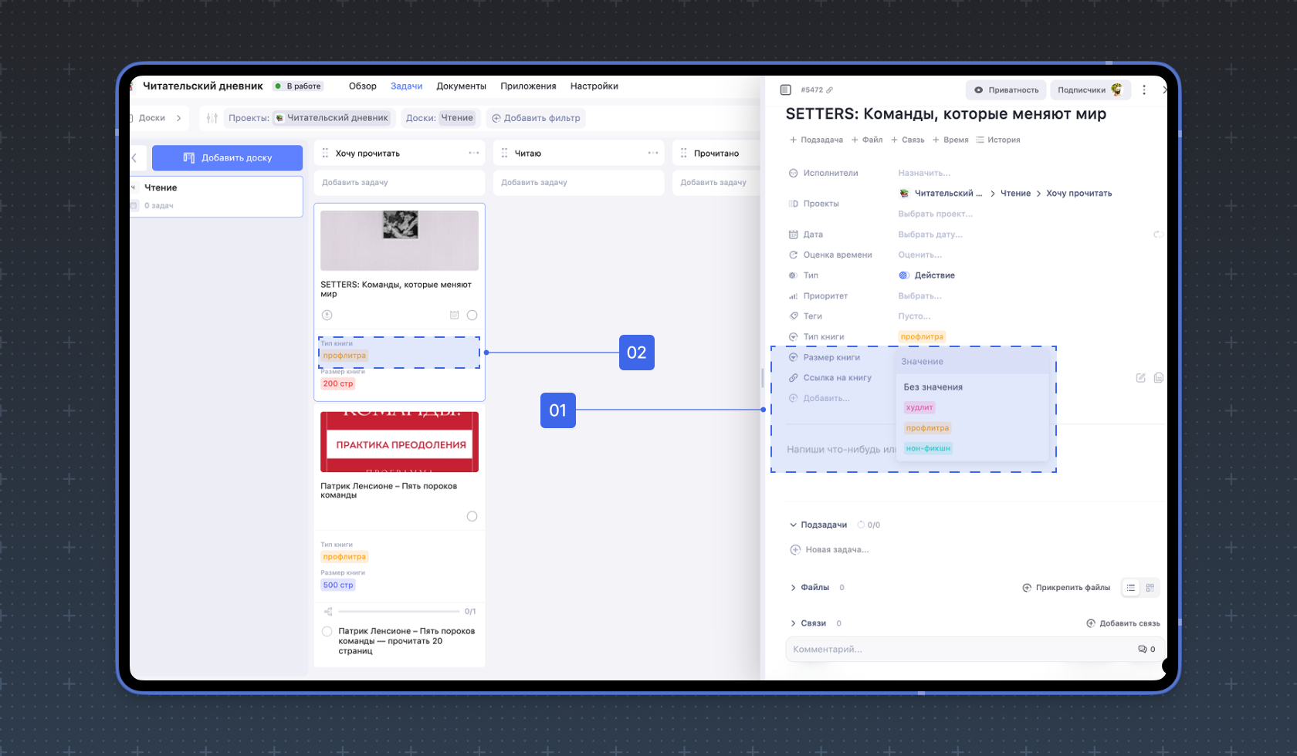Click the calendar icon on SETTERS card
The image size is (1297, 756).
tap(454, 315)
